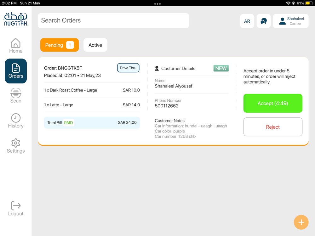315x236 pixels.
Task: Click the PAID status label
Action: 68,123
